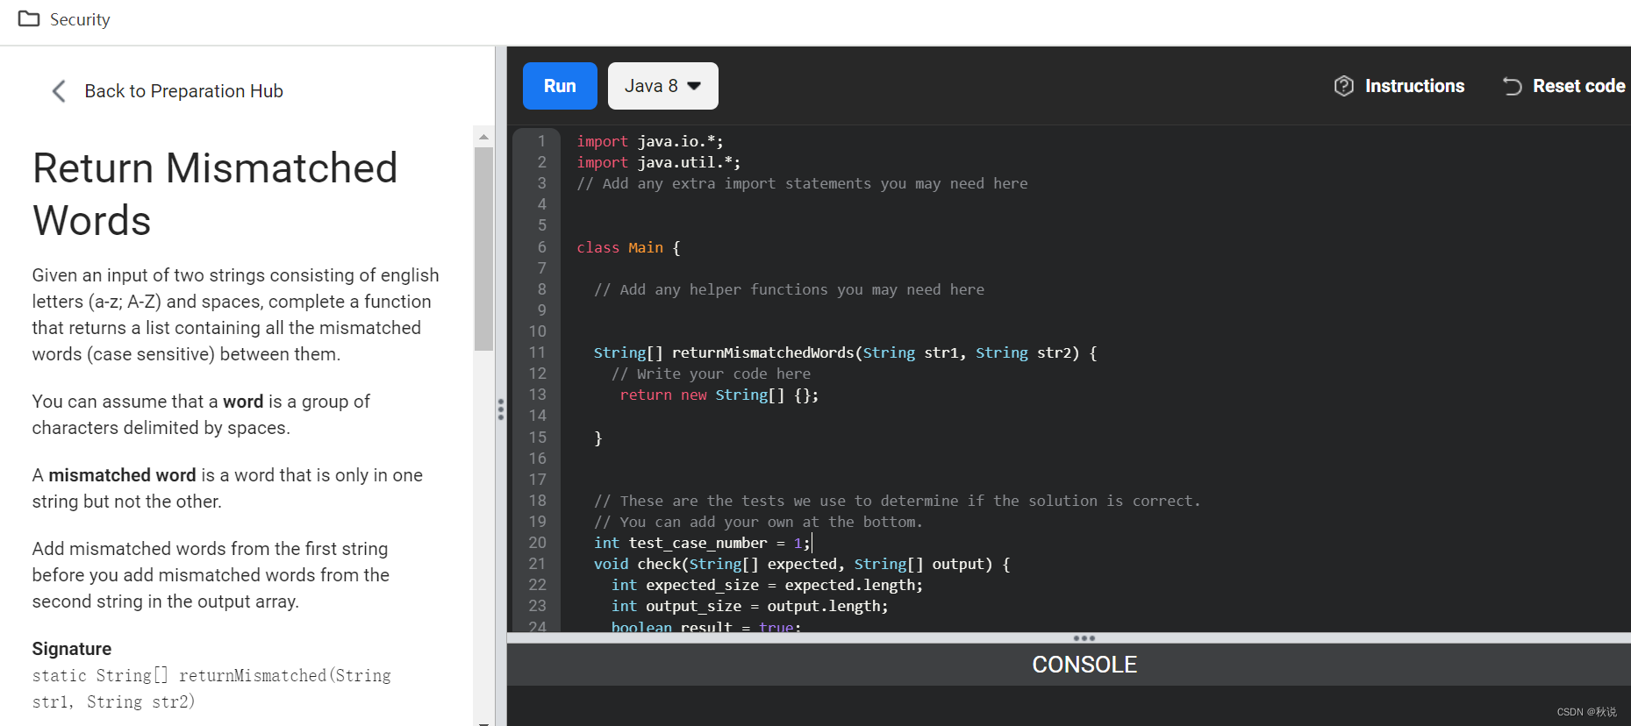This screenshot has height=726, width=1631.
Task: Click the scroll-up arrow of problem panel
Action: (483, 137)
